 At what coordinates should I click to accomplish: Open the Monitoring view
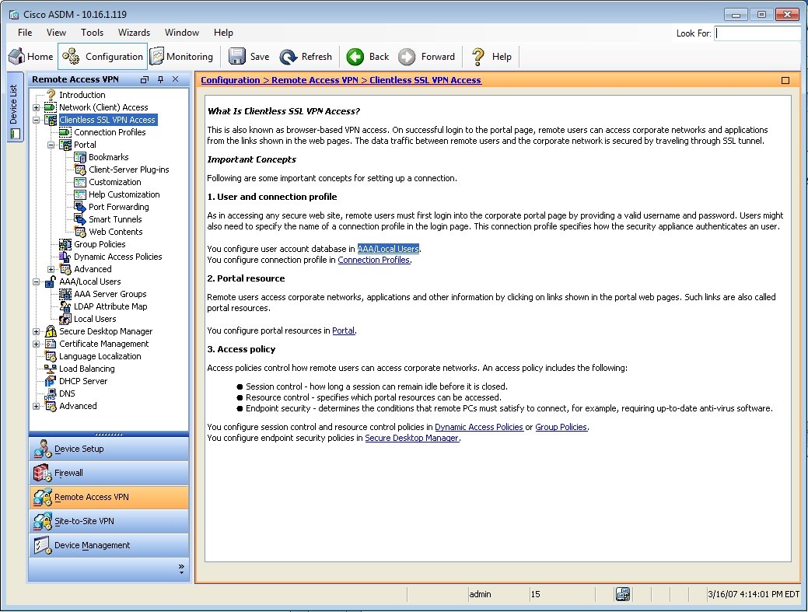tap(181, 56)
